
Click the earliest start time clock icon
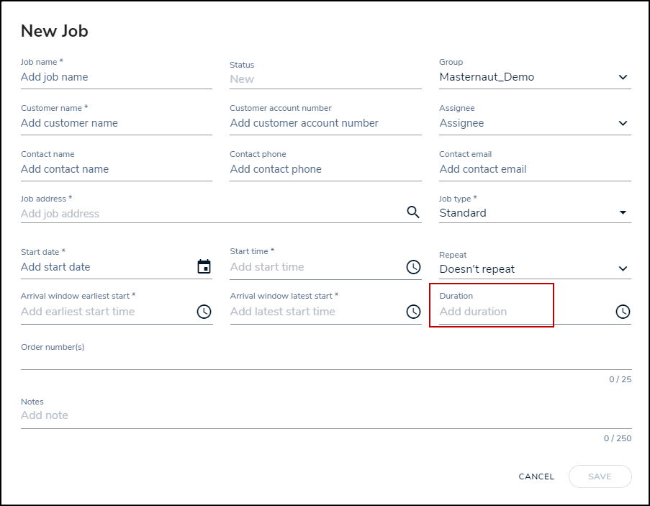[204, 312]
